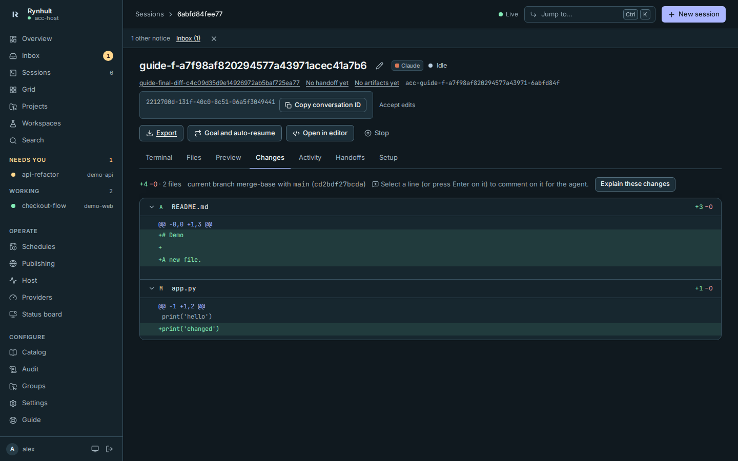Collapse the app.py diff section
This screenshot has height=461, width=738.
[x=152, y=288]
